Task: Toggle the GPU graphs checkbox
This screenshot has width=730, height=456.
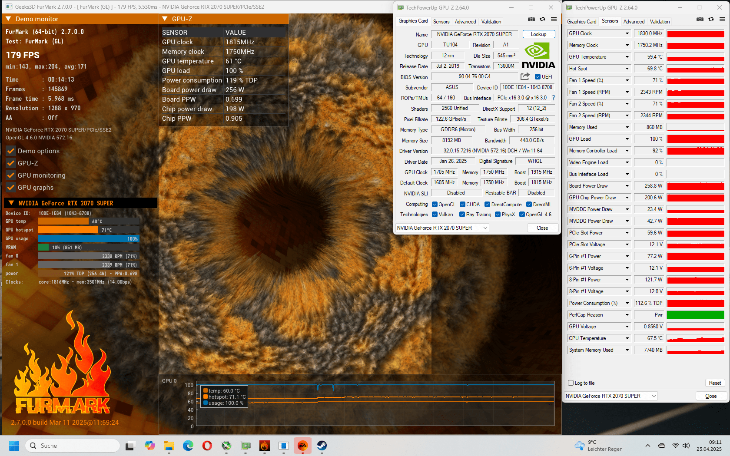Action: [x=11, y=188]
